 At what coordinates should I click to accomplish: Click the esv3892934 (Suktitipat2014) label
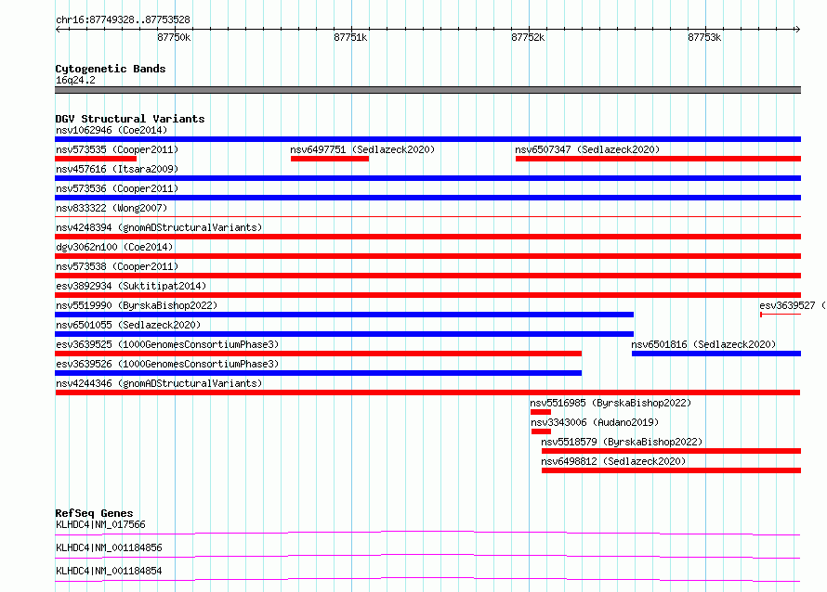coord(131,286)
